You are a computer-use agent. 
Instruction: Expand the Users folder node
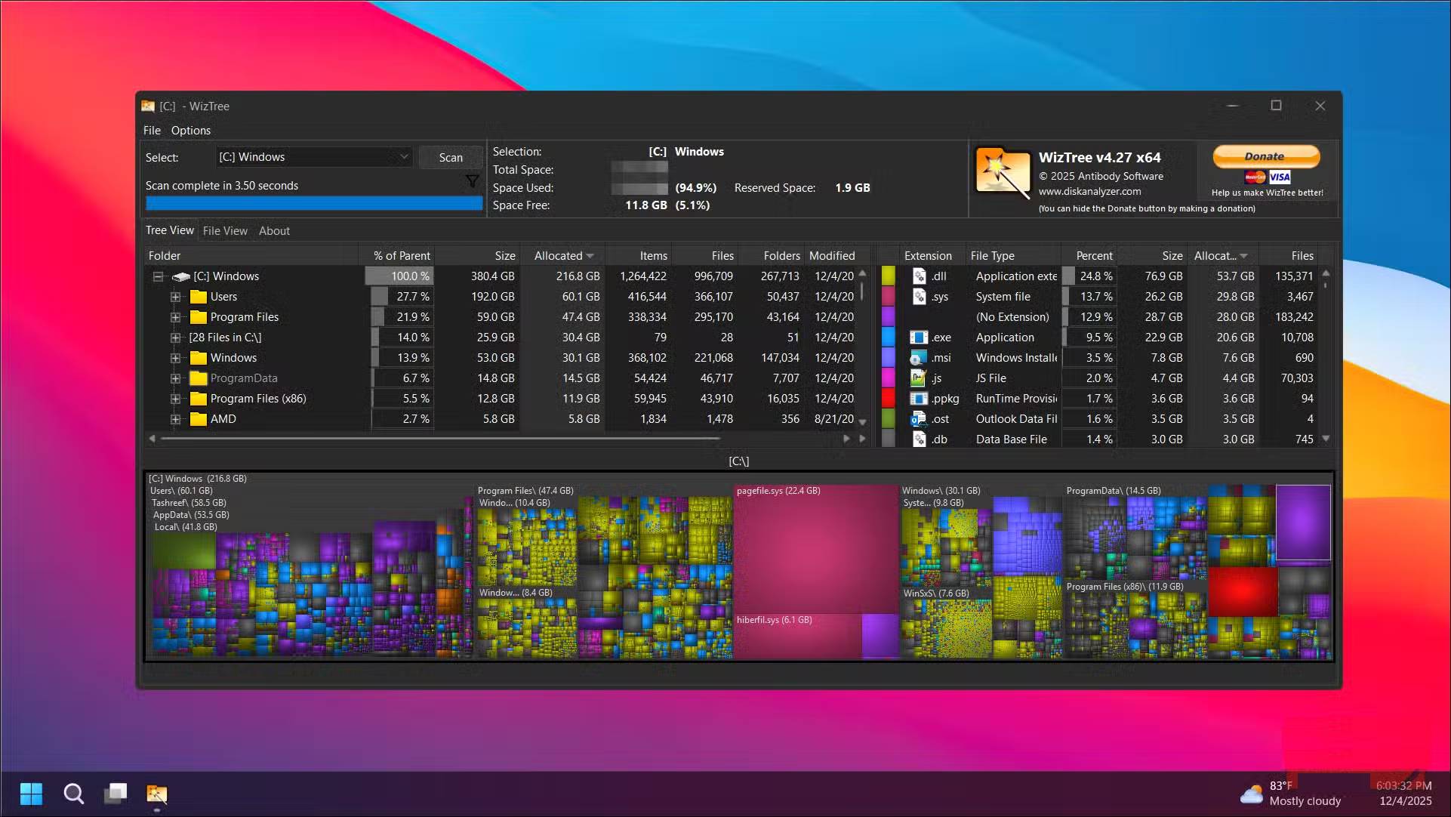click(175, 296)
